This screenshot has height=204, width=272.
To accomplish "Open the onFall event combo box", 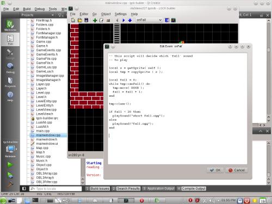I will [x=149, y=20].
